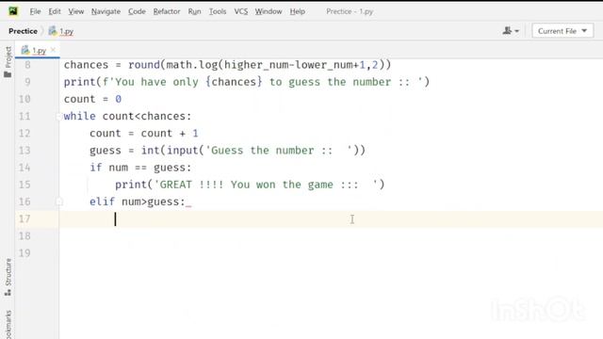
Task: Open the Project tool window
Action: 8,61
